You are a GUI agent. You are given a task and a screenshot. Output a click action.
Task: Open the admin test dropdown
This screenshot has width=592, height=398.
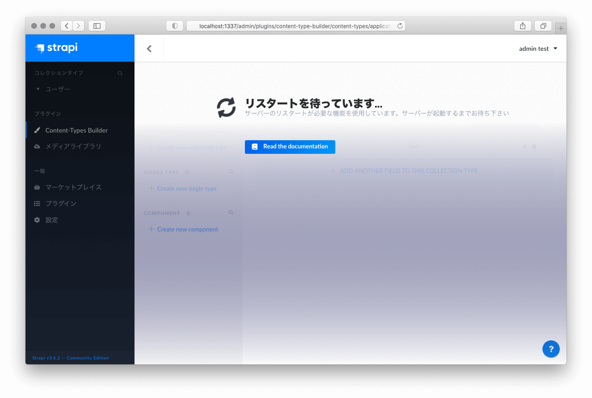[x=538, y=49]
